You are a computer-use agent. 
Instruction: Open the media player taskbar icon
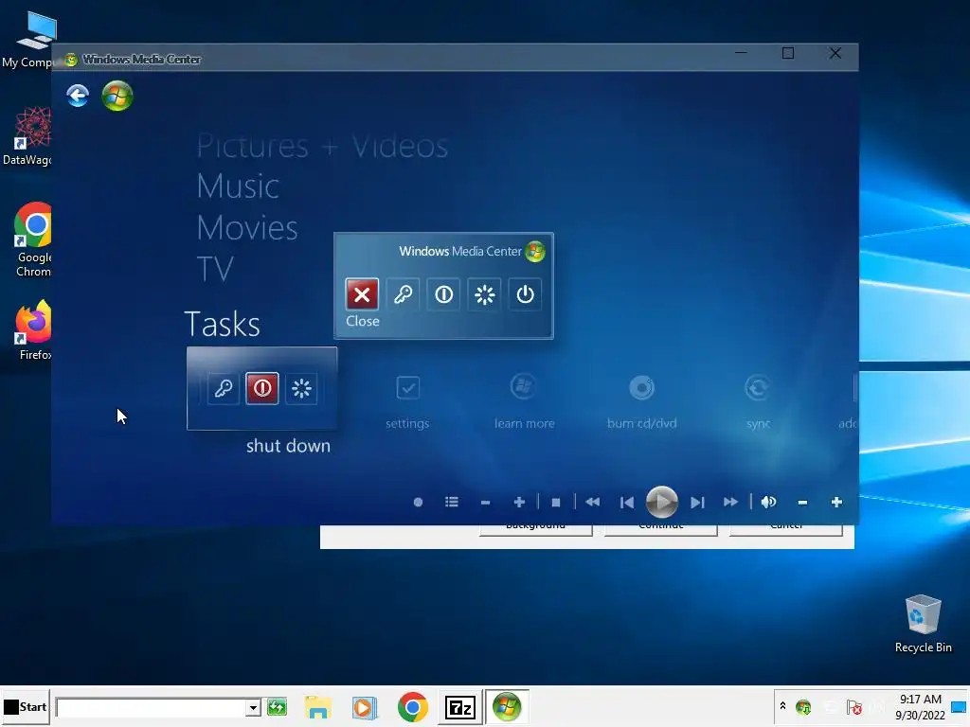point(365,708)
